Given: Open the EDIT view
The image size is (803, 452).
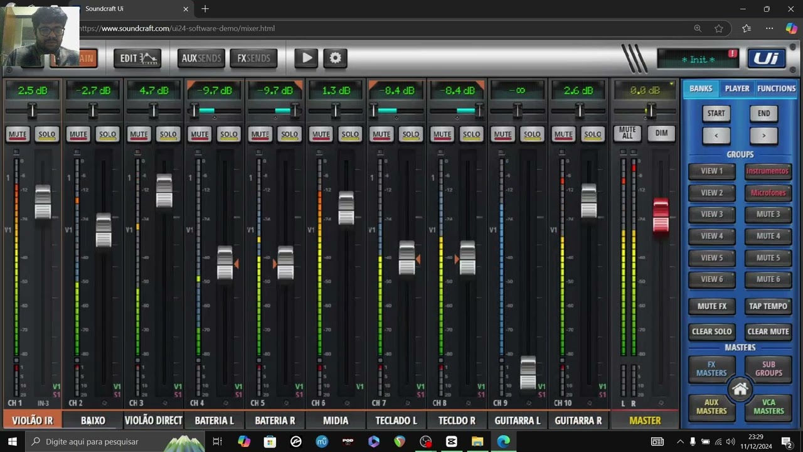Looking at the screenshot, I should point(137,58).
